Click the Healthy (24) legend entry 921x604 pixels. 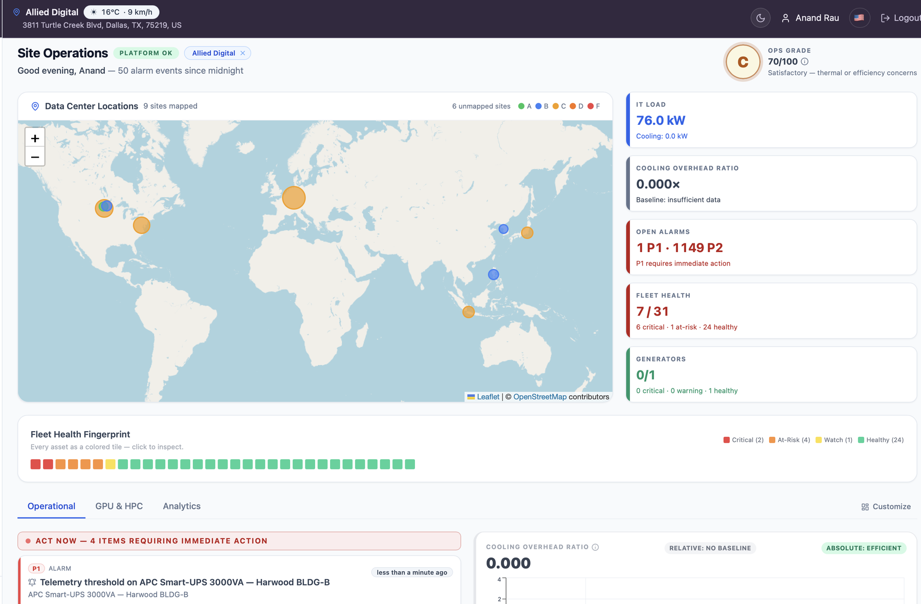(x=881, y=440)
